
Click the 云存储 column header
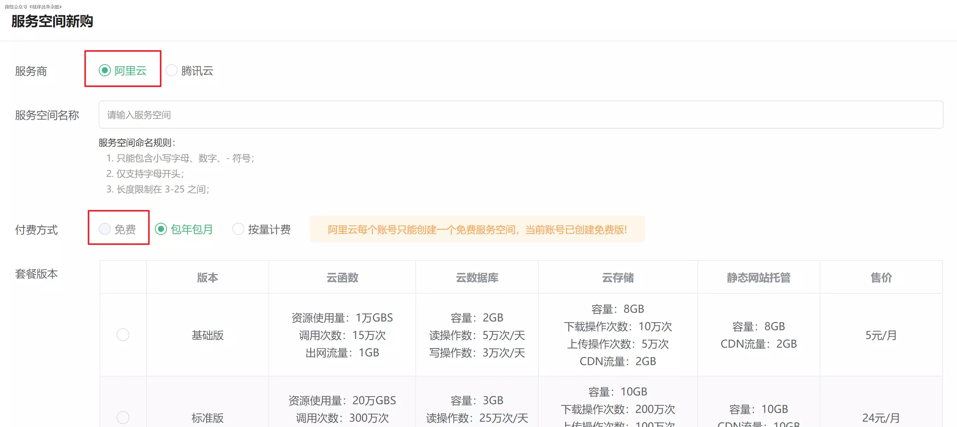coord(618,277)
